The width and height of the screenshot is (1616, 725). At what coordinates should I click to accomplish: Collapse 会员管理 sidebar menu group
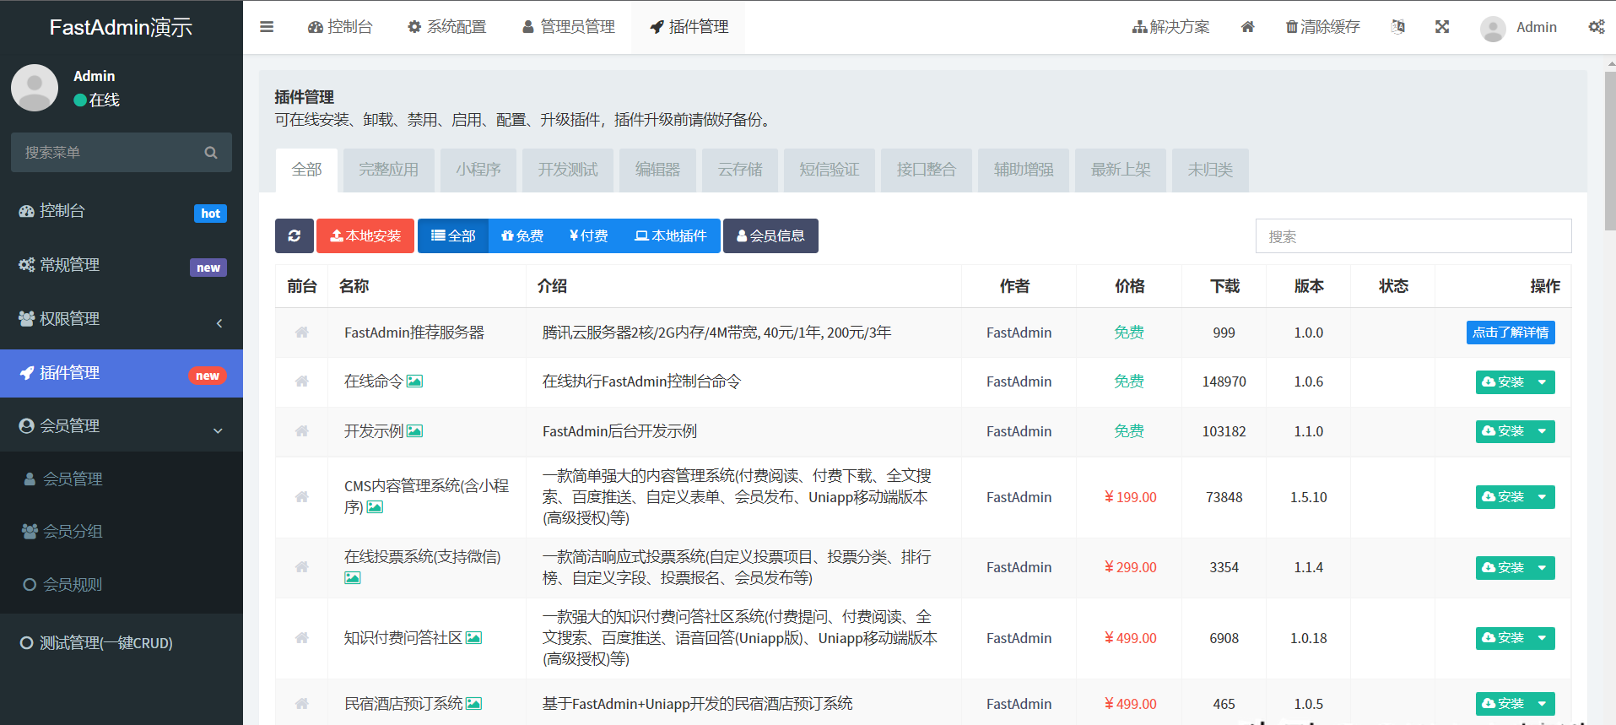[122, 426]
